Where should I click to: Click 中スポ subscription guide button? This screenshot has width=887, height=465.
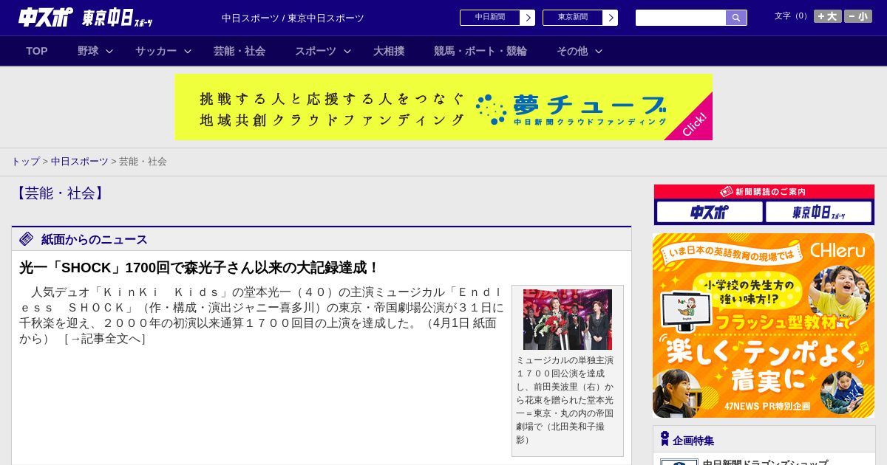click(710, 213)
